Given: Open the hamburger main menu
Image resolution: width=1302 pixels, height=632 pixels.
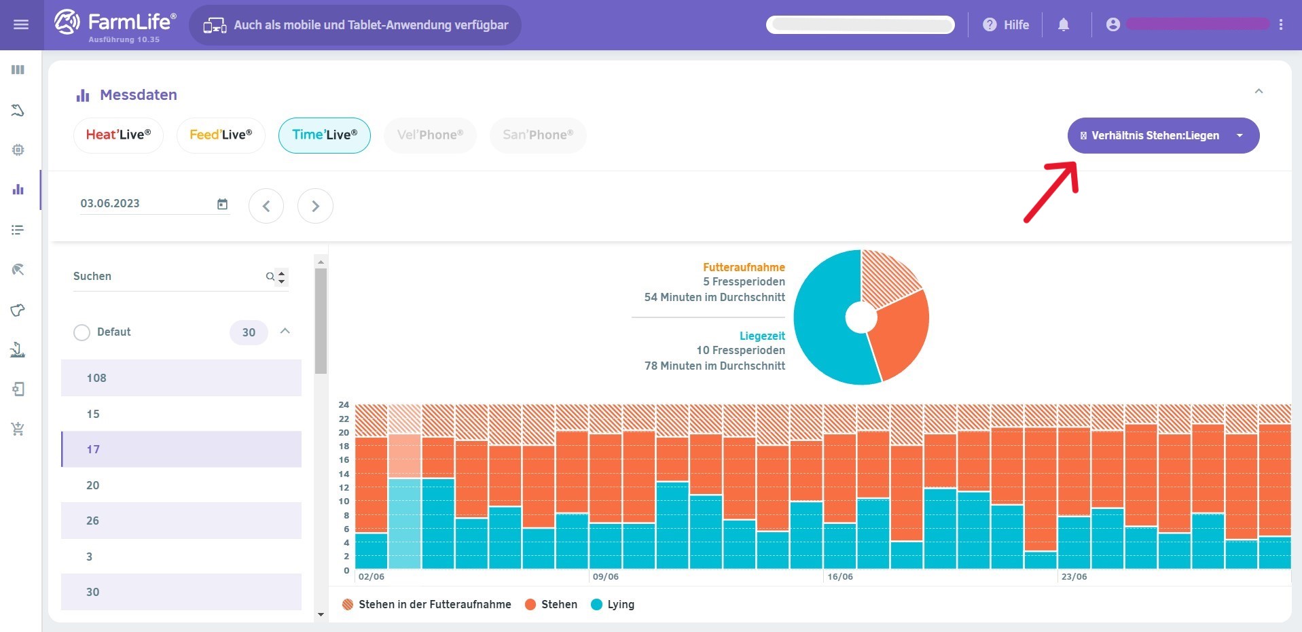Looking at the screenshot, I should [x=21, y=25].
